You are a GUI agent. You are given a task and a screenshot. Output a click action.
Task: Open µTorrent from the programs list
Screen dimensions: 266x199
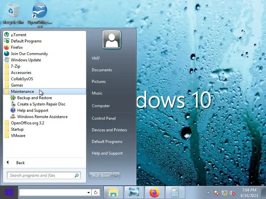45,35
